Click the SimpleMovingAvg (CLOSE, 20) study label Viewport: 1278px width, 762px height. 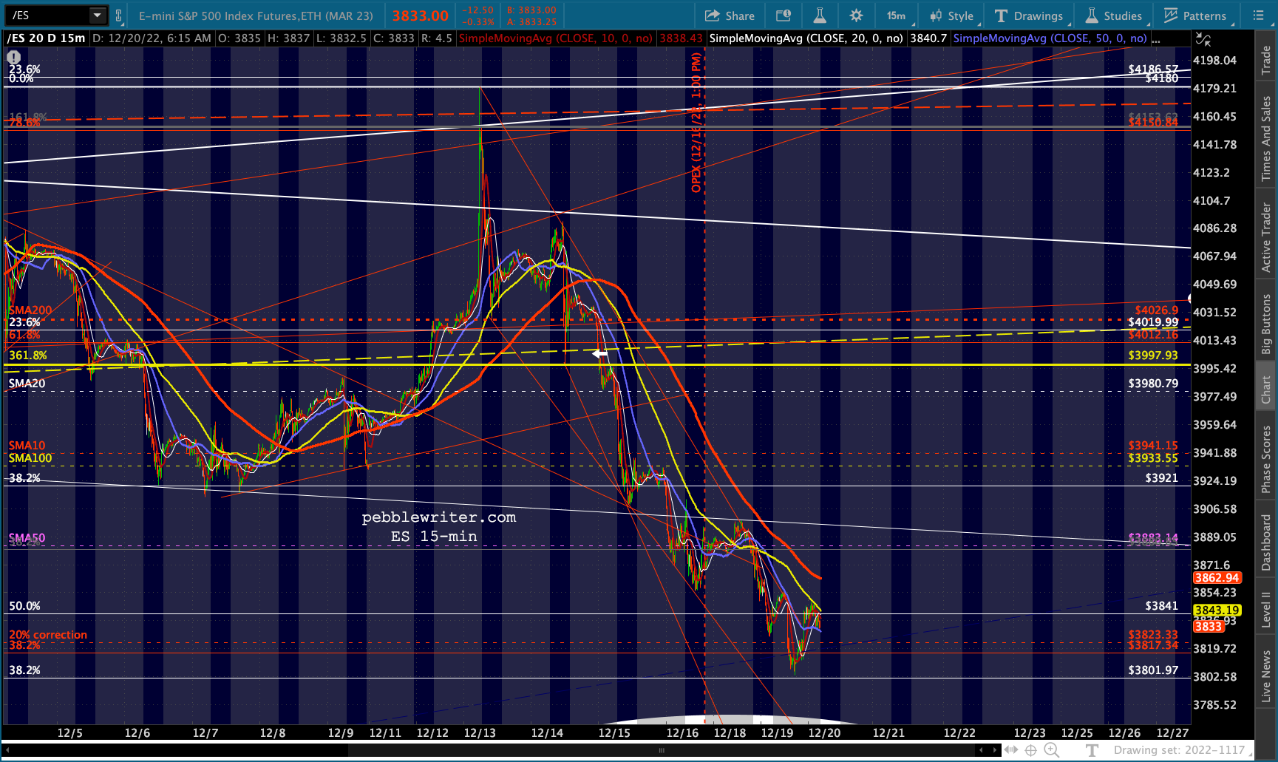point(806,38)
